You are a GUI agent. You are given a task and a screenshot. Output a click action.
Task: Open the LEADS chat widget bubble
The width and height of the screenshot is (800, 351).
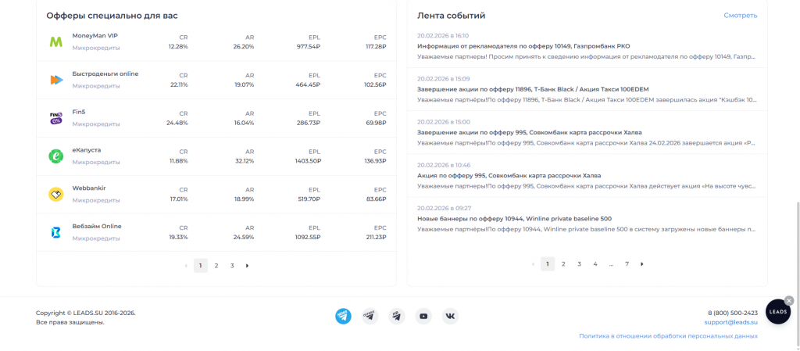[778, 312]
